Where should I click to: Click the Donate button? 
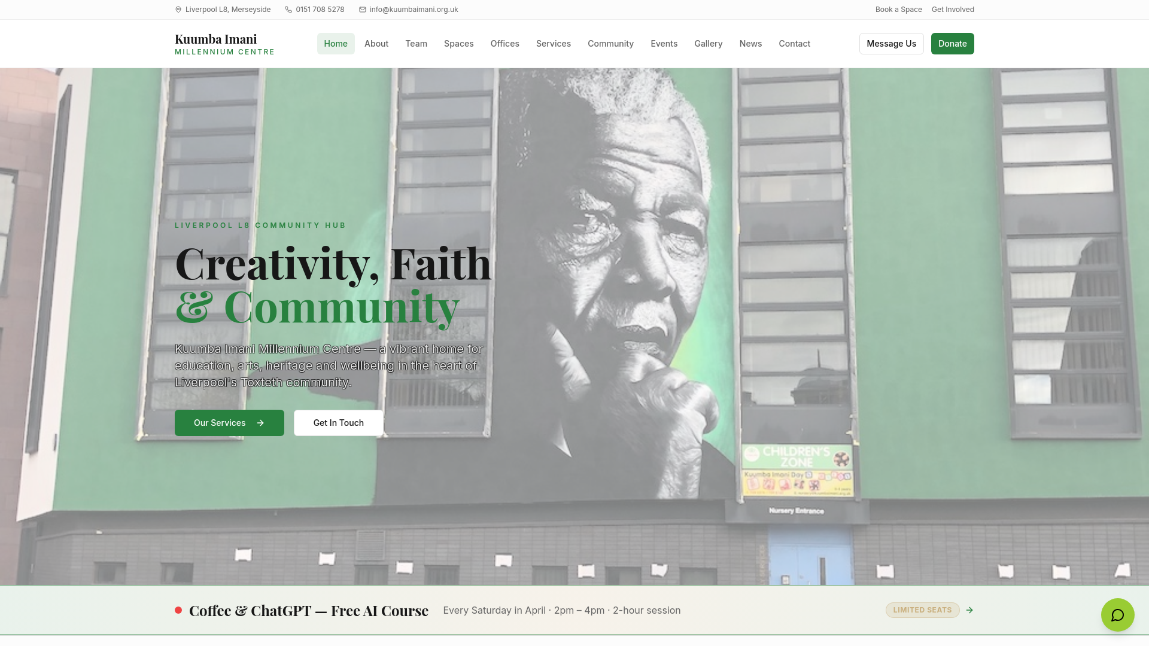953,44
